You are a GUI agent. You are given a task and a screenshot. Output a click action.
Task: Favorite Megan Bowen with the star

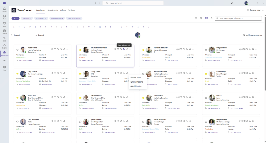206,122
